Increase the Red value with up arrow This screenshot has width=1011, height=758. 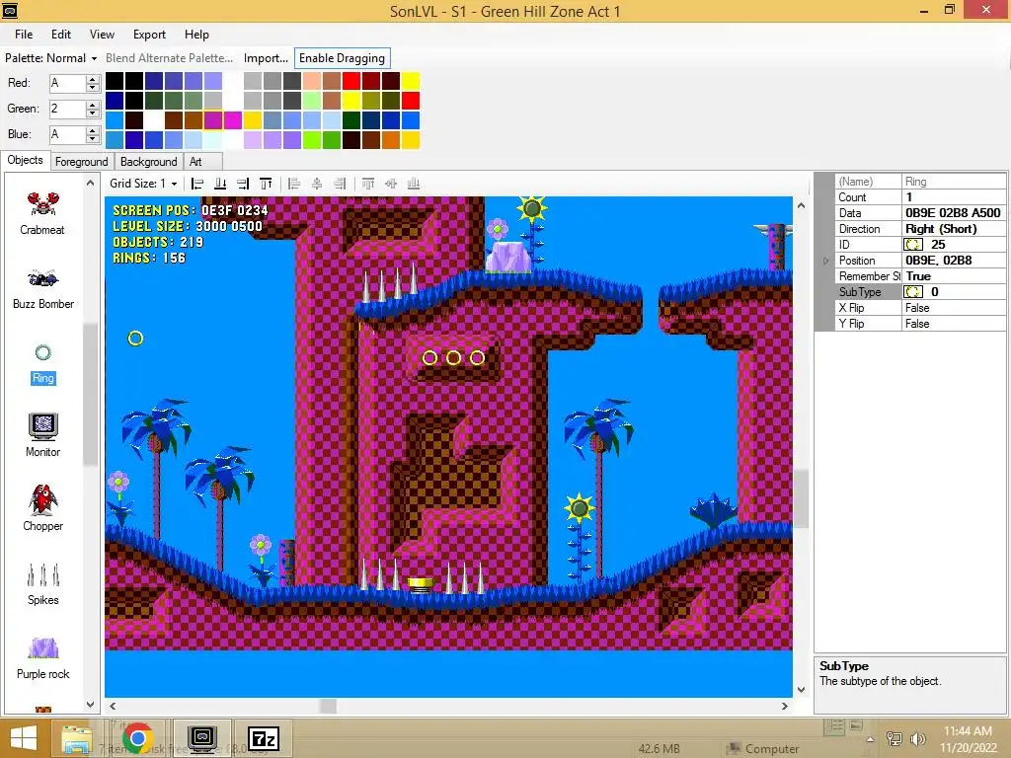(93, 79)
